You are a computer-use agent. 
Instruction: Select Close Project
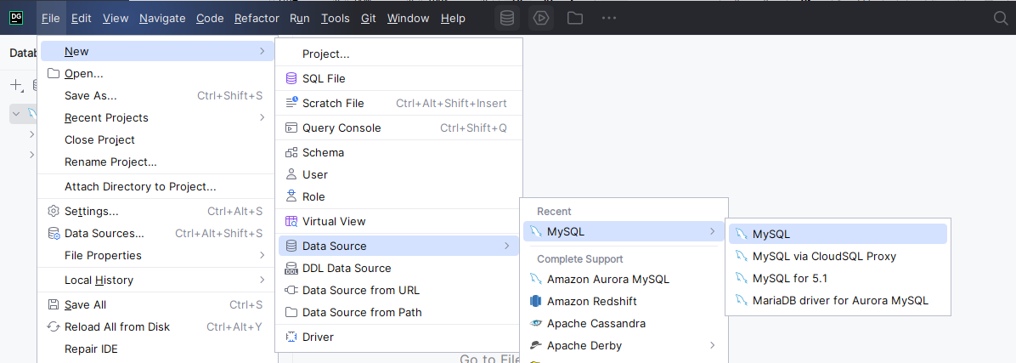(155, 139)
